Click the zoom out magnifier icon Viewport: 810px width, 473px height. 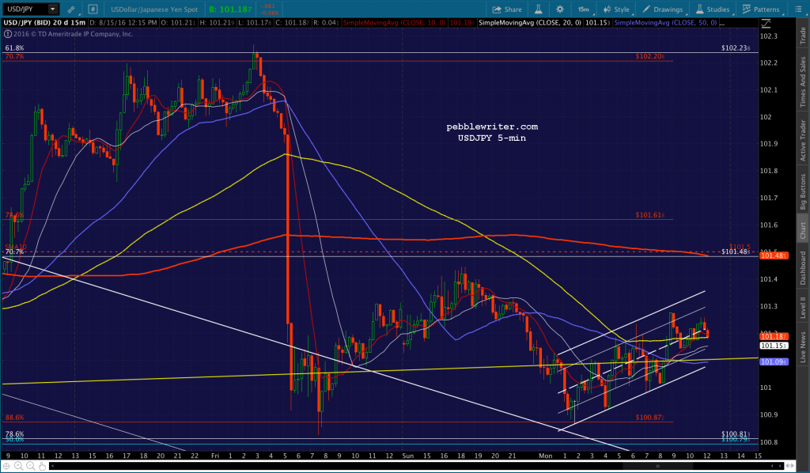click(x=31, y=466)
